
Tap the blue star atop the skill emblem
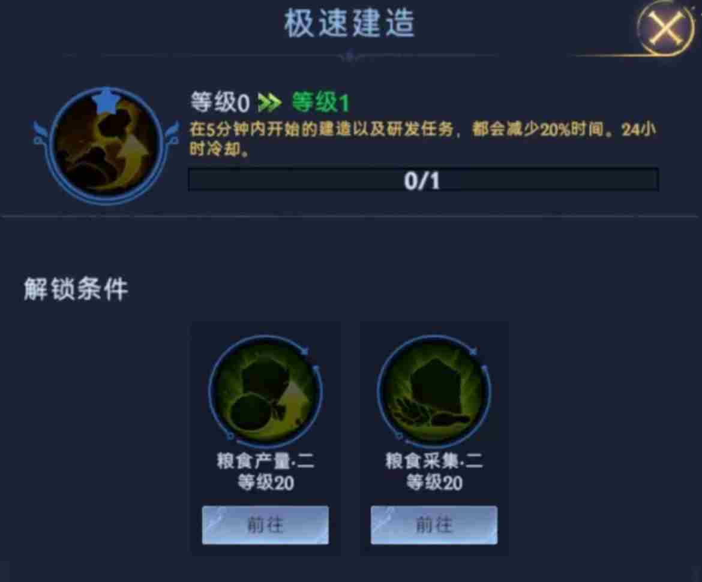[x=107, y=102]
